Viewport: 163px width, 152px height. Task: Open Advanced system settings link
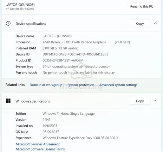pos(118,85)
